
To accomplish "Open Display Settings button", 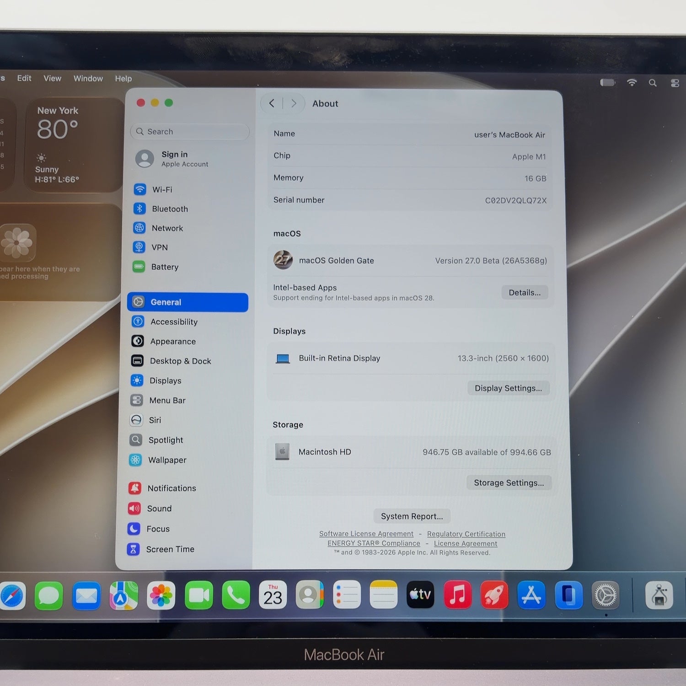I will (508, 388).
